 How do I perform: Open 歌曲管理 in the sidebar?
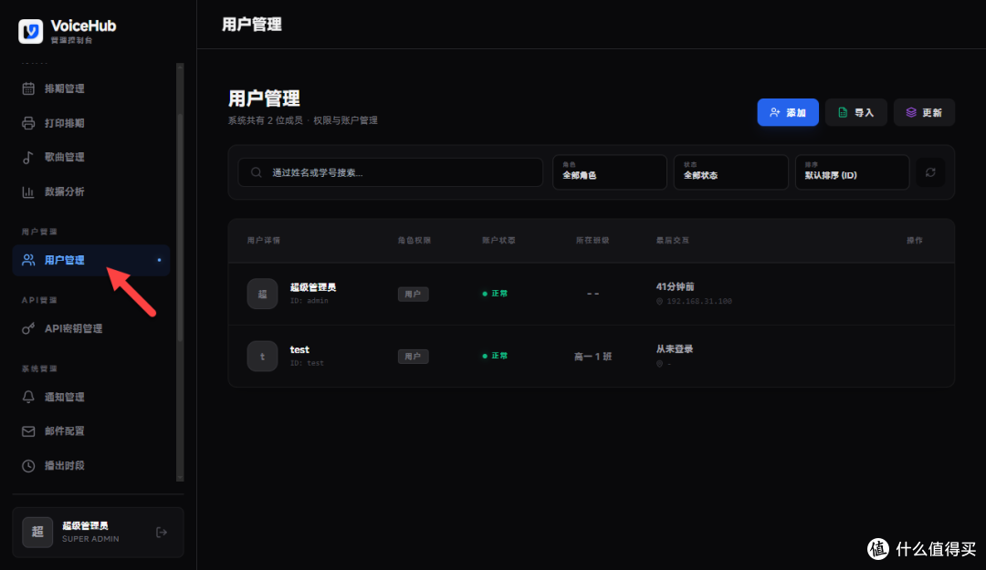[x=91, y=157]
